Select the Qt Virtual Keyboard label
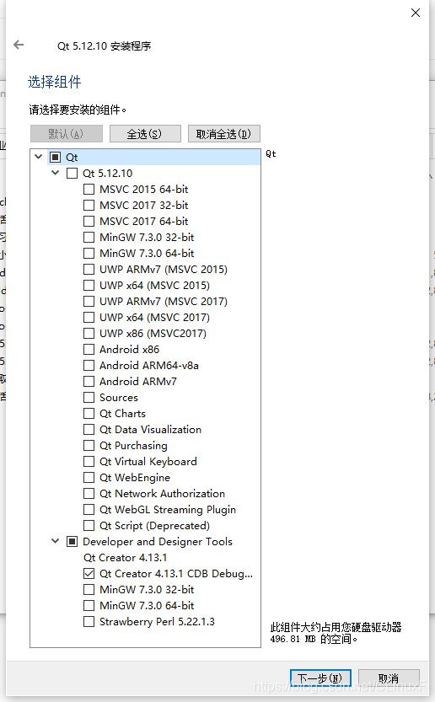 point(148,462)
